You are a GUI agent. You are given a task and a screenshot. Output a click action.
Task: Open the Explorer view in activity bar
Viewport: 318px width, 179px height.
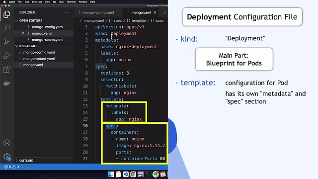(x=6, y=14)
